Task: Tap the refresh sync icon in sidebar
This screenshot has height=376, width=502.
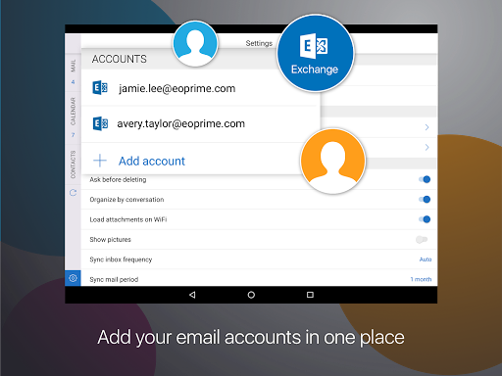Action: coord(73,193)
